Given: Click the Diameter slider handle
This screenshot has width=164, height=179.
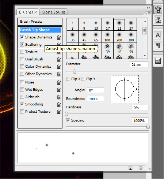Looking at the screenshot, I should [x=75, y=71].
